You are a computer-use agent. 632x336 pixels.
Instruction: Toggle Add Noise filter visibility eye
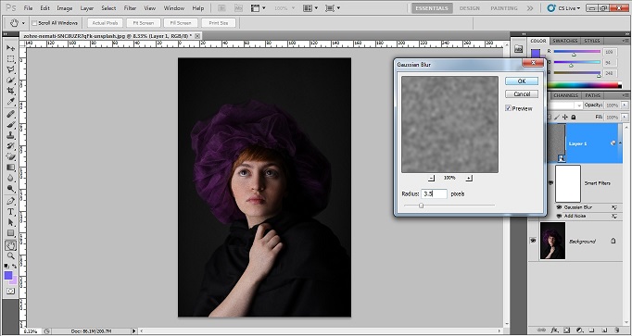click(x=559, y=216)
